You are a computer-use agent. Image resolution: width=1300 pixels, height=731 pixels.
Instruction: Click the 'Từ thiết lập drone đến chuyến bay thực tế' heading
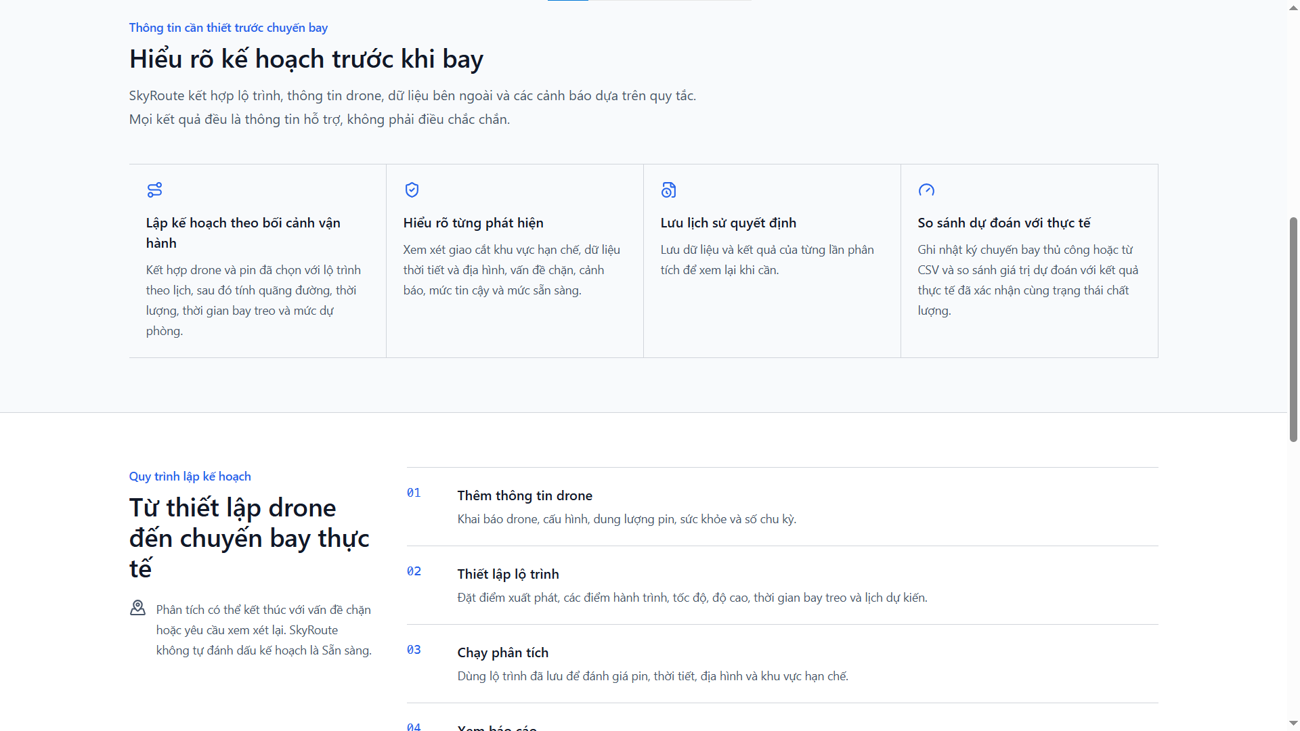click(x=249, y=538)
